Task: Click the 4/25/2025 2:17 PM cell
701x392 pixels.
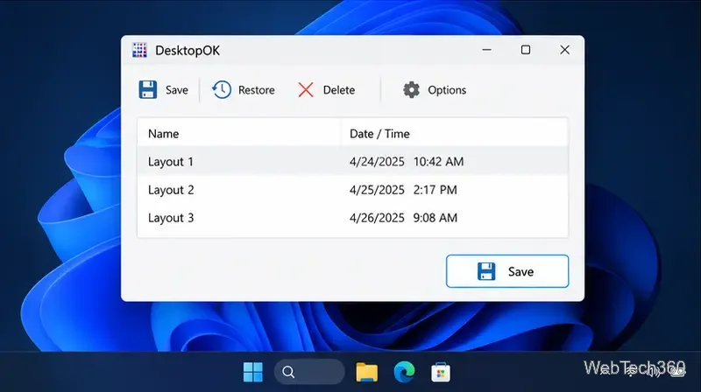Action: pyautogui.click(x=403, y=190)
